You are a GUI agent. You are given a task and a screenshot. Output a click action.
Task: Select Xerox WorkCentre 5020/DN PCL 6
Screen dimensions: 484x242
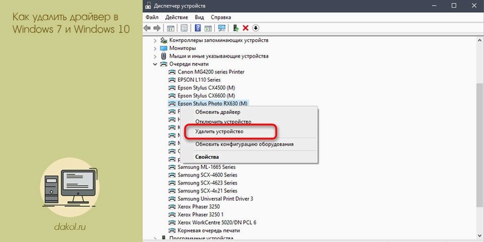pyautogui.click(x=217, y=222)
